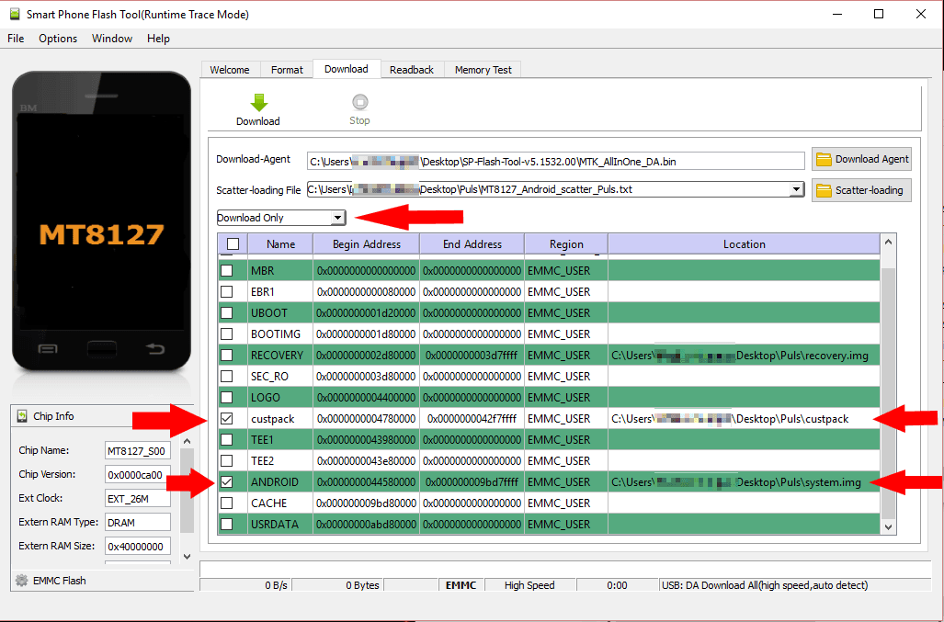Open the File menu
This screenshot has height=622, width=944.
point(16,39)
